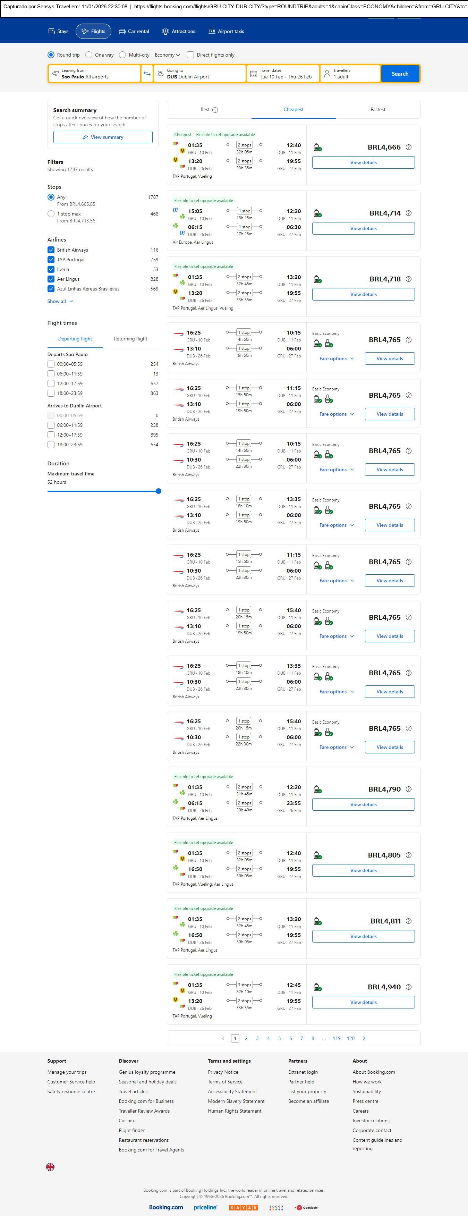Expand Show all airlines list
The height and width of the screenshot is (1216, 468).
click(60, 301)
